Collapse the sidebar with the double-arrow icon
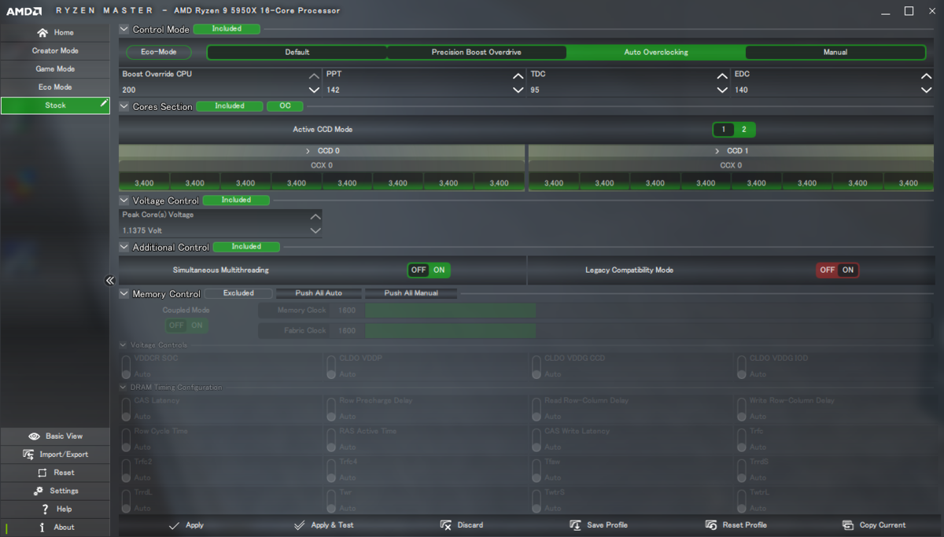Image resolution: width=944 pixels, height=537 pixels. [x=110, y=281]
